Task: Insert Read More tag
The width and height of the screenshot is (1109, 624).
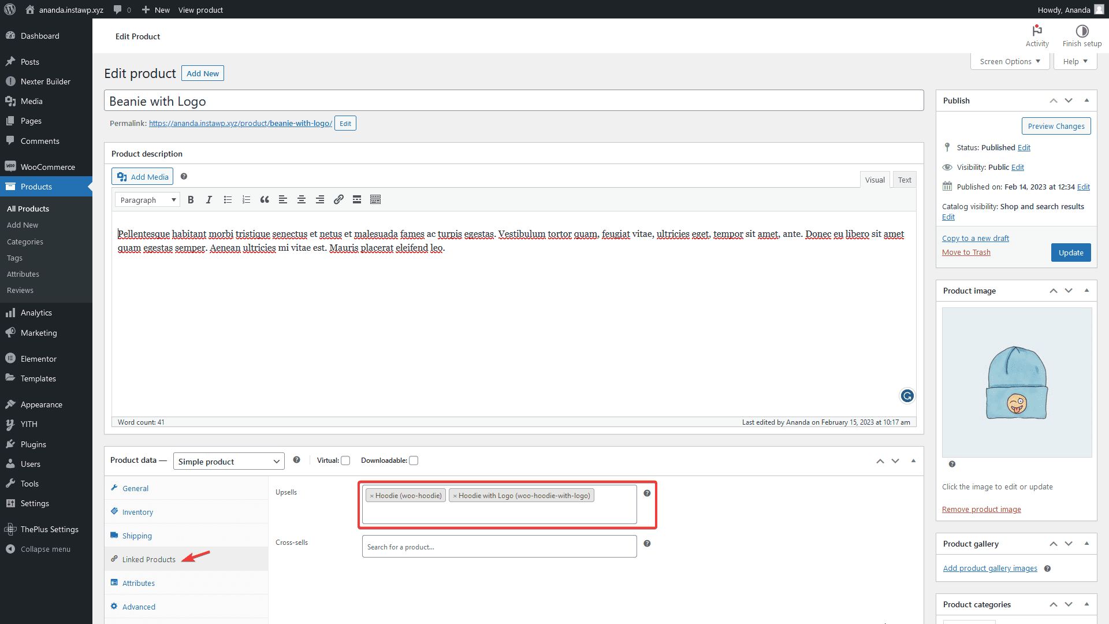Action: pyautogui.click(x=357, y=199)
